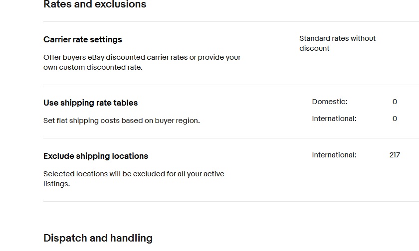The width and height of the screenshot is (419, 251).
Task: Click the Dispatch and handling heading
Action: tap(98, 238)
